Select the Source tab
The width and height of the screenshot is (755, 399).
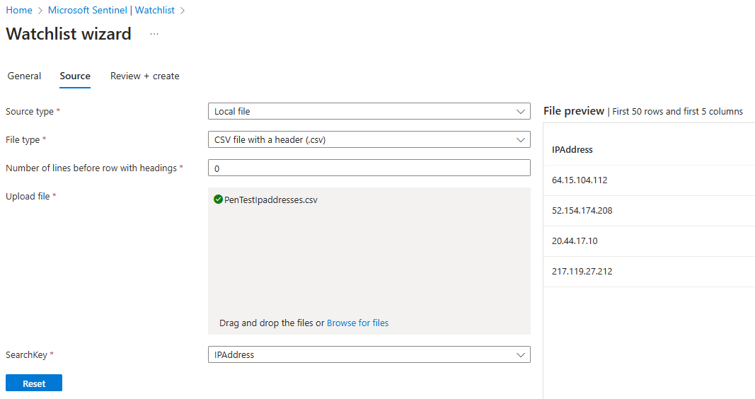pyautogui.click(x=75, y=76)
